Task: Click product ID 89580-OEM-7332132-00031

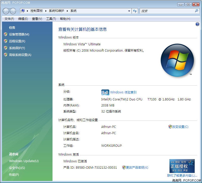Action: (x=96, y=167)
